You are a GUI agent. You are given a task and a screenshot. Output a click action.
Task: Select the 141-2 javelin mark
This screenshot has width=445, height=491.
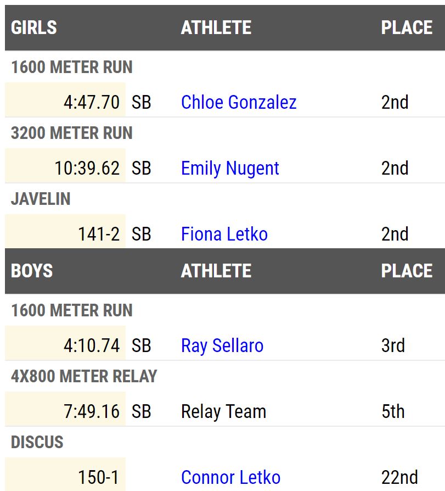click(x=99, y=234)
